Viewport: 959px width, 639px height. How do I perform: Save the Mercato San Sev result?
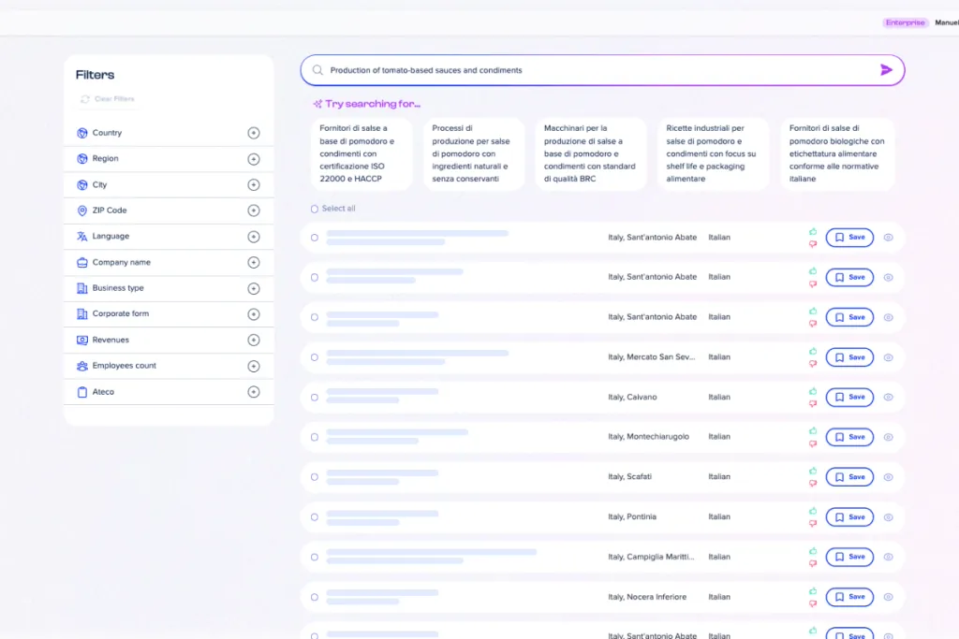(849, 357)
